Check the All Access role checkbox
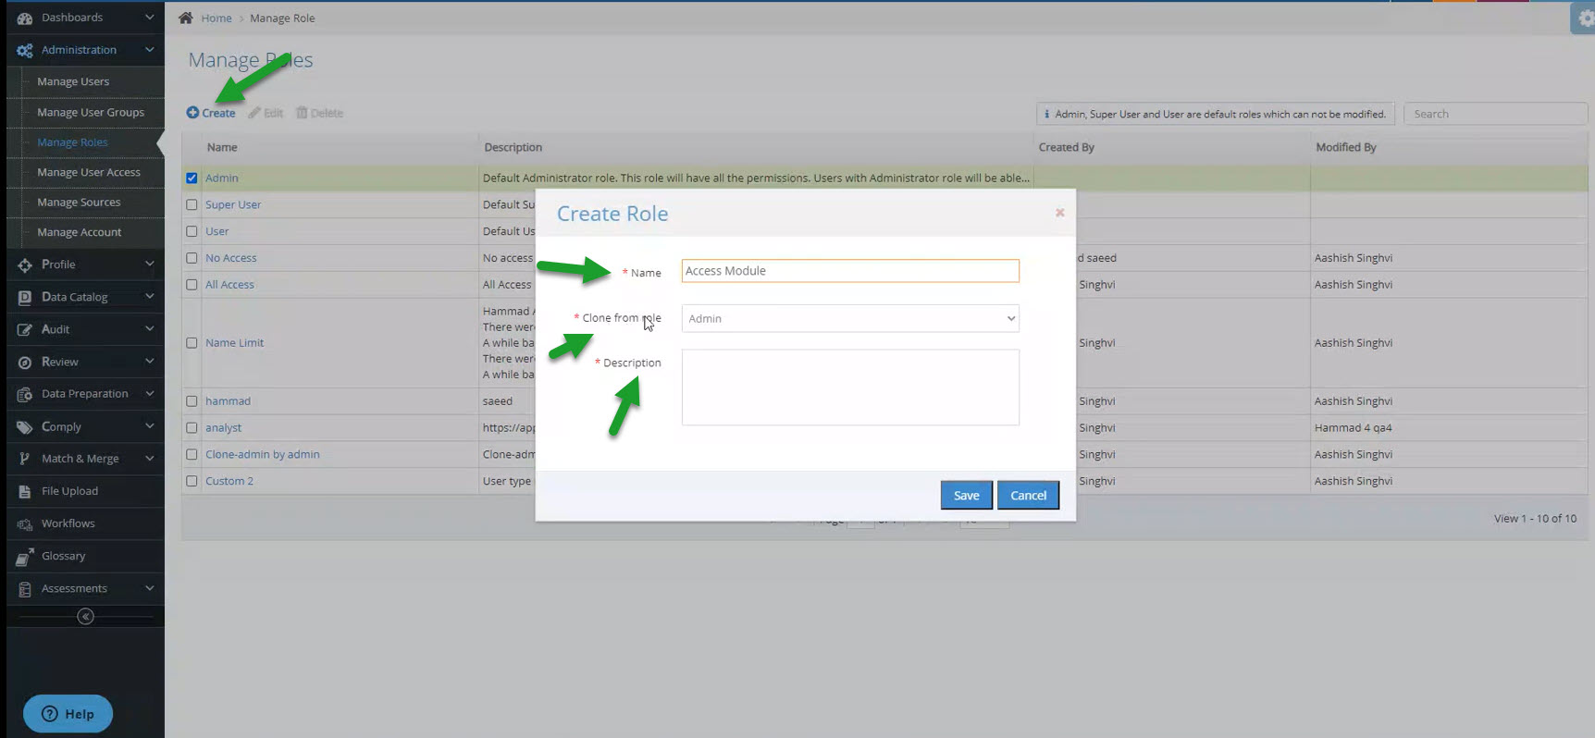Screen dimensions: 1595x738 coord(192,285)
